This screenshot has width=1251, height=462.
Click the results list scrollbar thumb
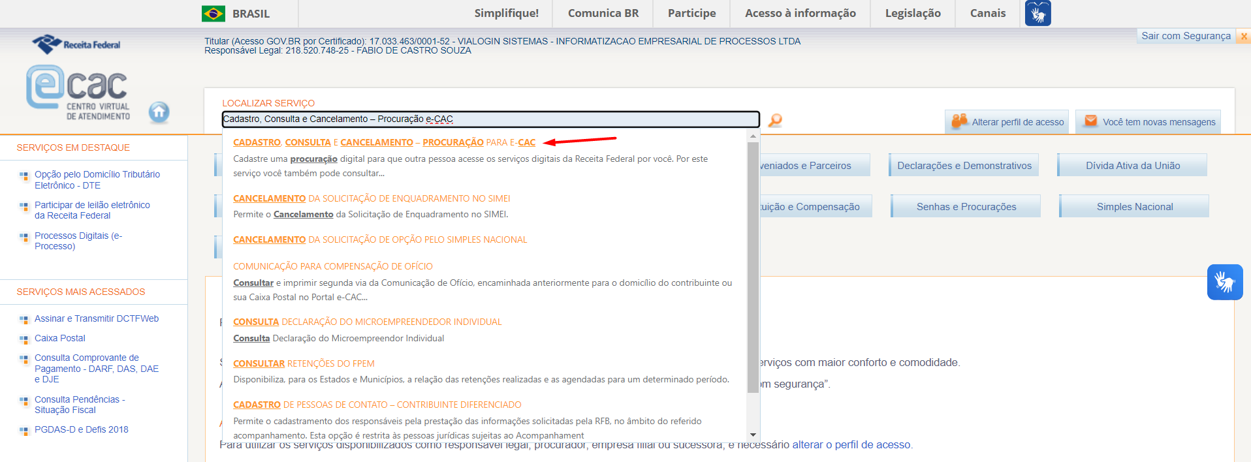coord(753,268)
